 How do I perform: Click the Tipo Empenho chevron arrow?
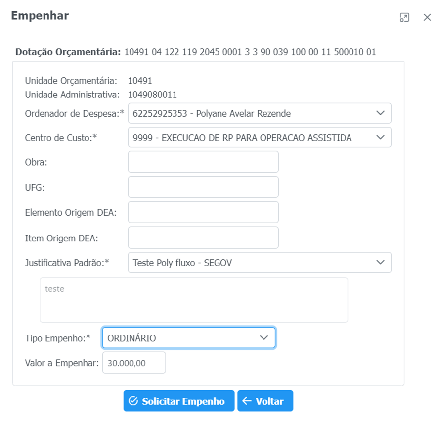264,338
